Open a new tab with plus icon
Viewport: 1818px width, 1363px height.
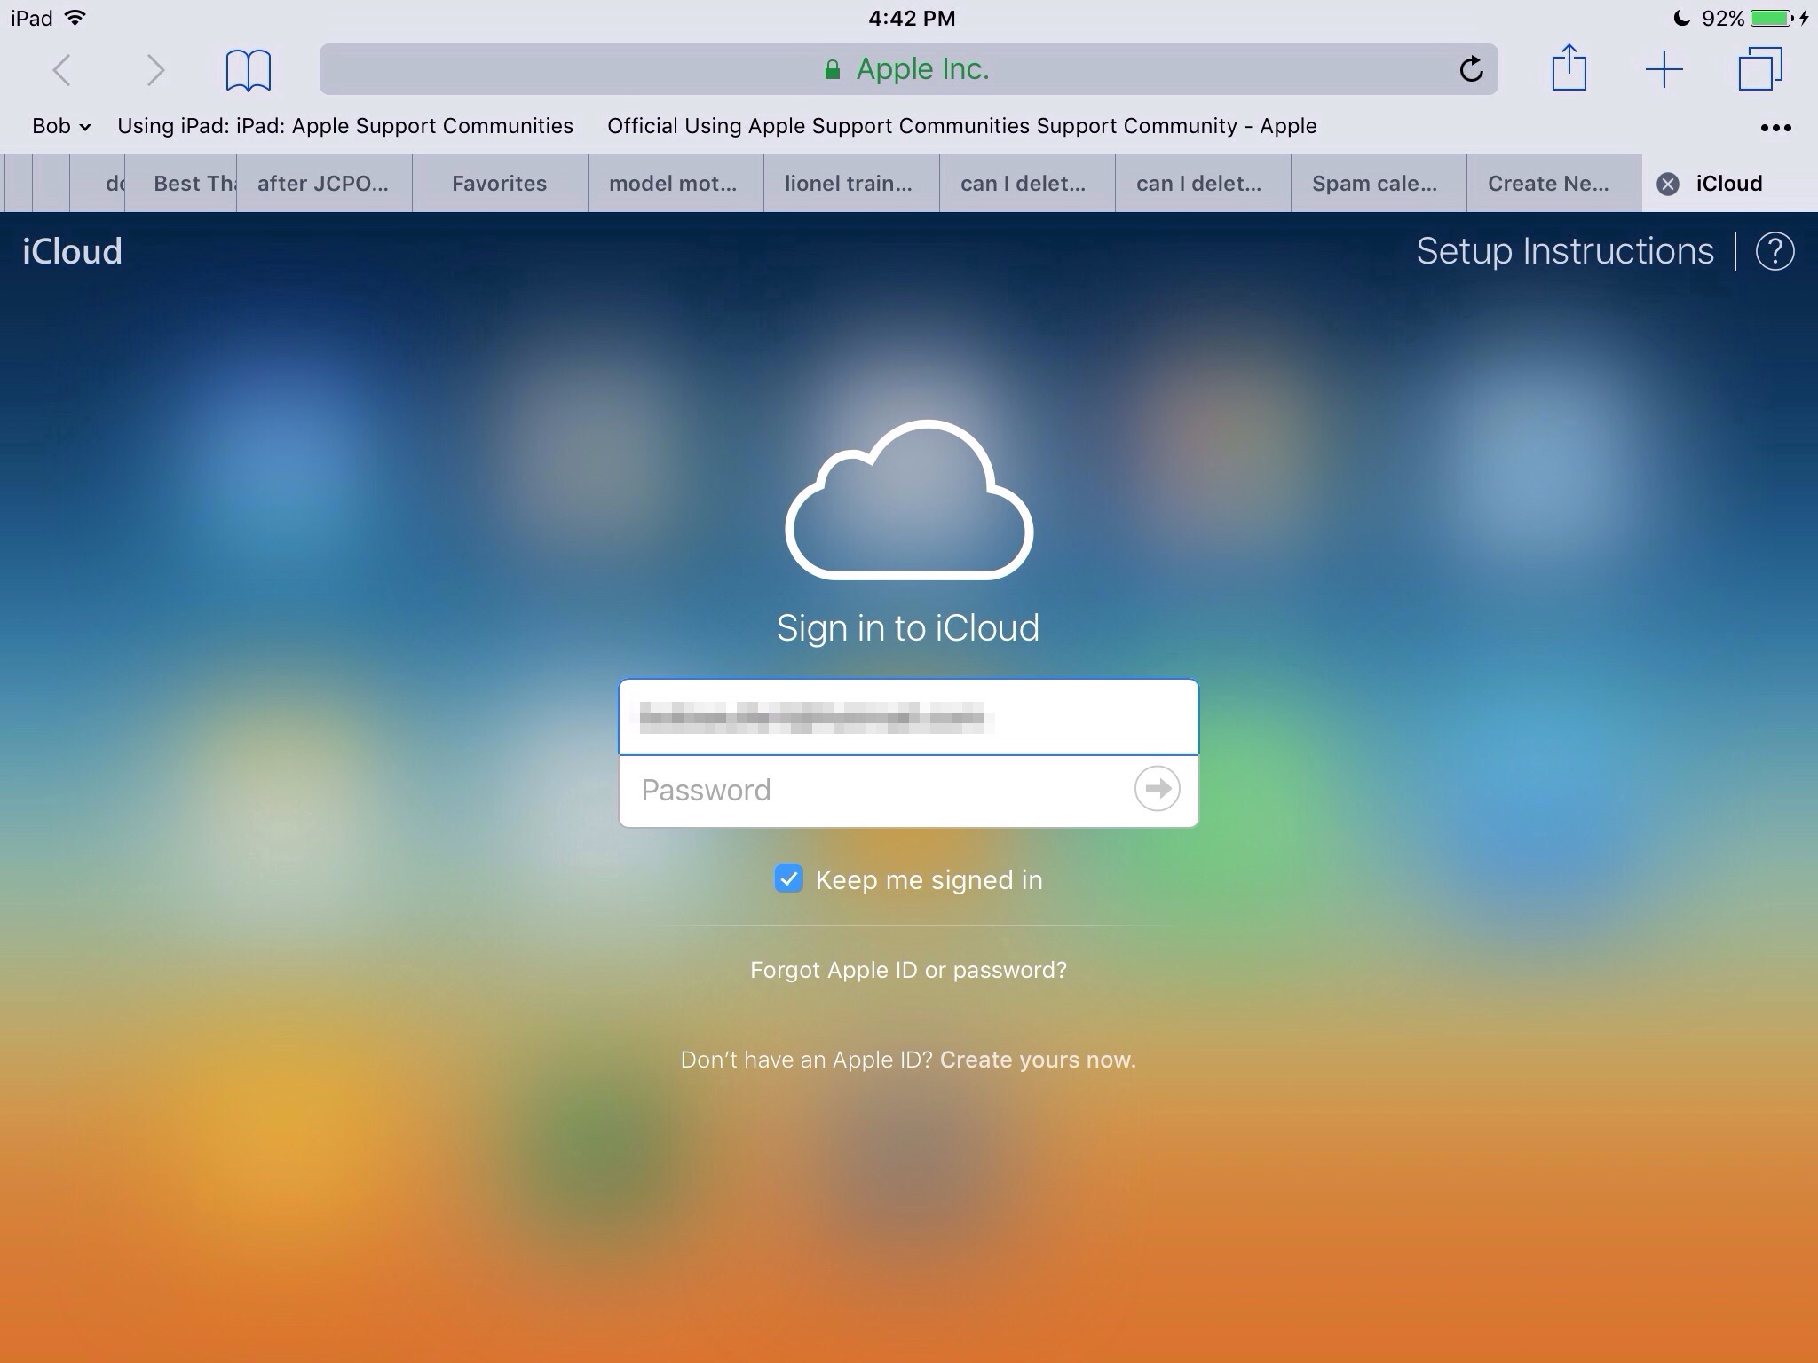pos(1664,69)
